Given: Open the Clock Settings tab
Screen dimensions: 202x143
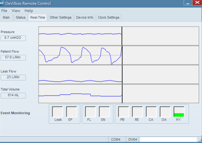Looking at the screenshot, I should pyautogui.click(x=109, y=17).
